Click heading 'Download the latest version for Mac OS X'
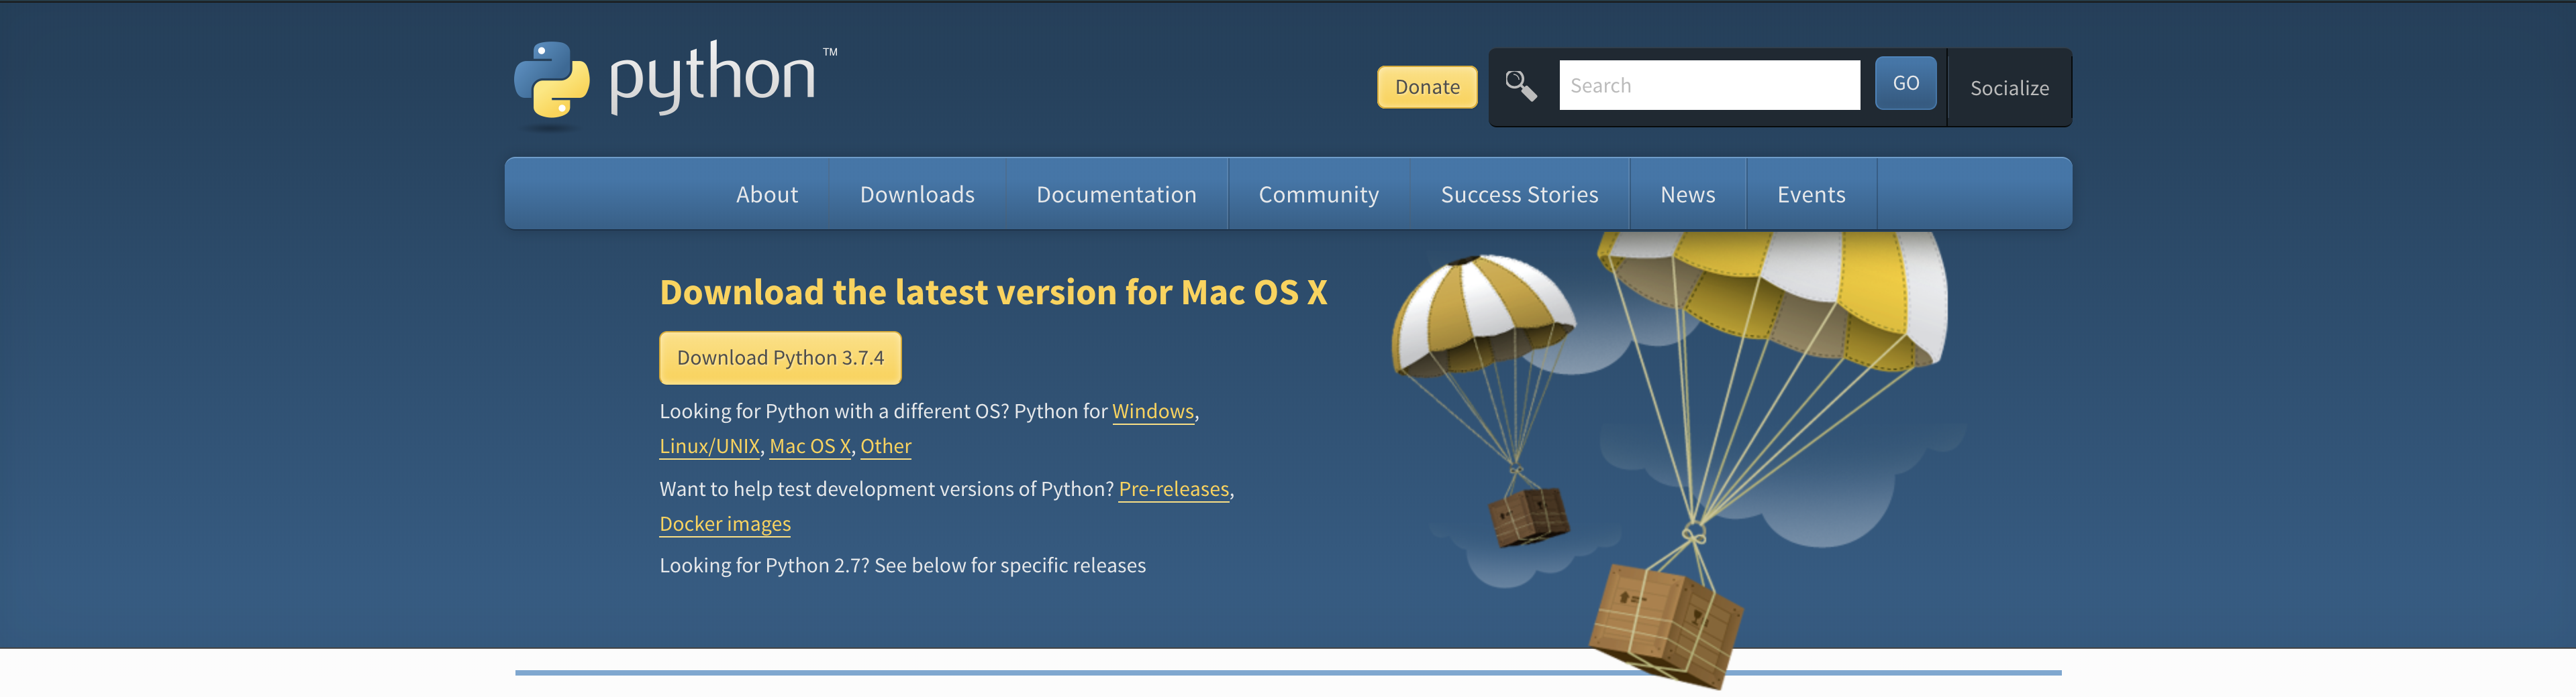2576x697 pixels. [993, 293]
